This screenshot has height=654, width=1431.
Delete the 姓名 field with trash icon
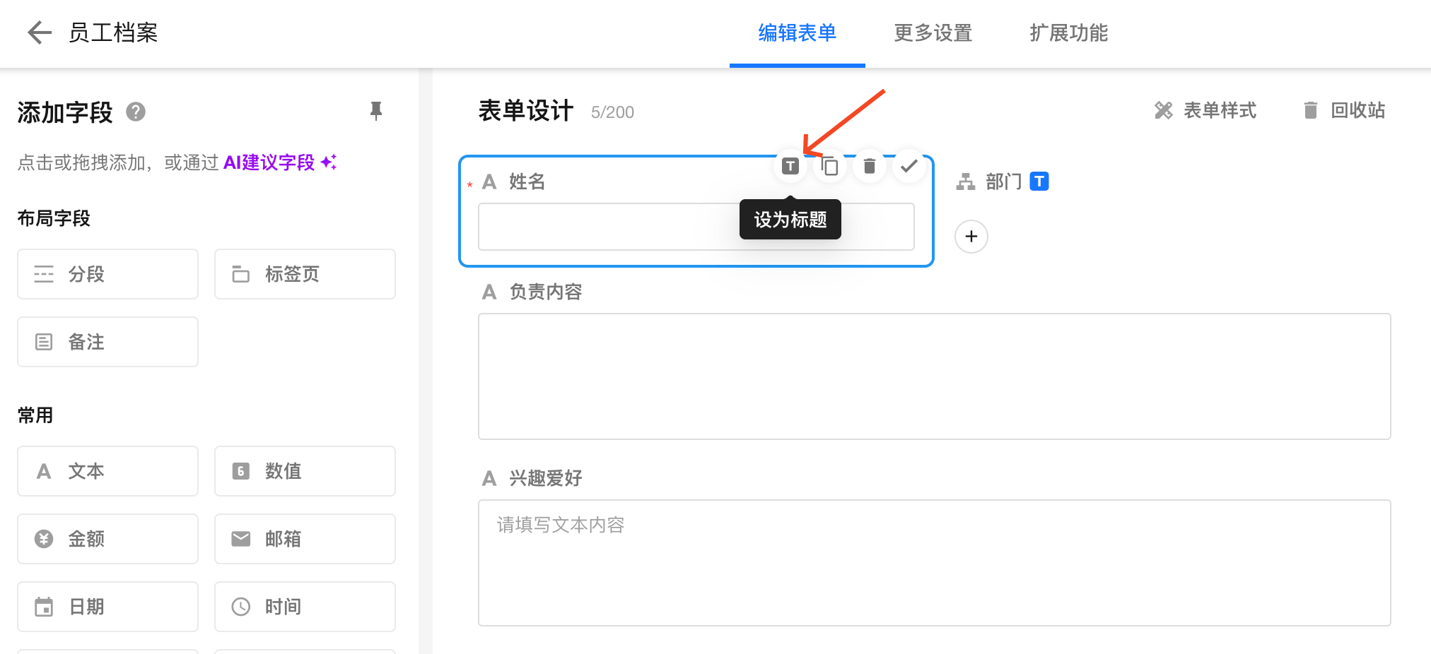click(870, 166)
